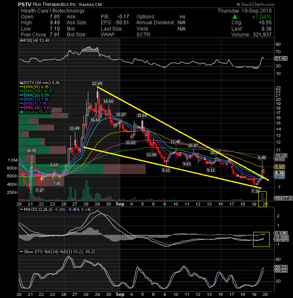Click the Health Care / Biotechnology sector text
This screenshot has height=298, width=293.
click(x=53, y=11)
